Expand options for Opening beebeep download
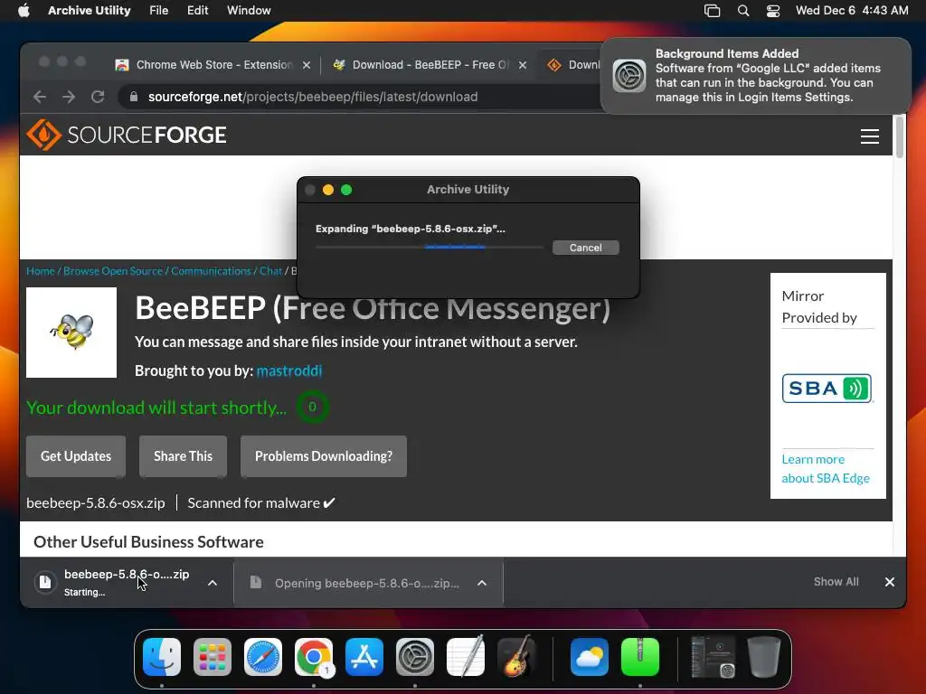The width and height of the screenshot is (926, 694). 482,583
